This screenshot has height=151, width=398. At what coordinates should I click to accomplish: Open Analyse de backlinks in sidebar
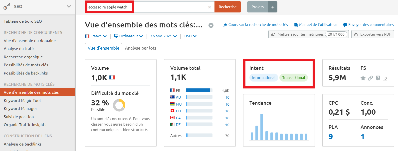point(22,144)
